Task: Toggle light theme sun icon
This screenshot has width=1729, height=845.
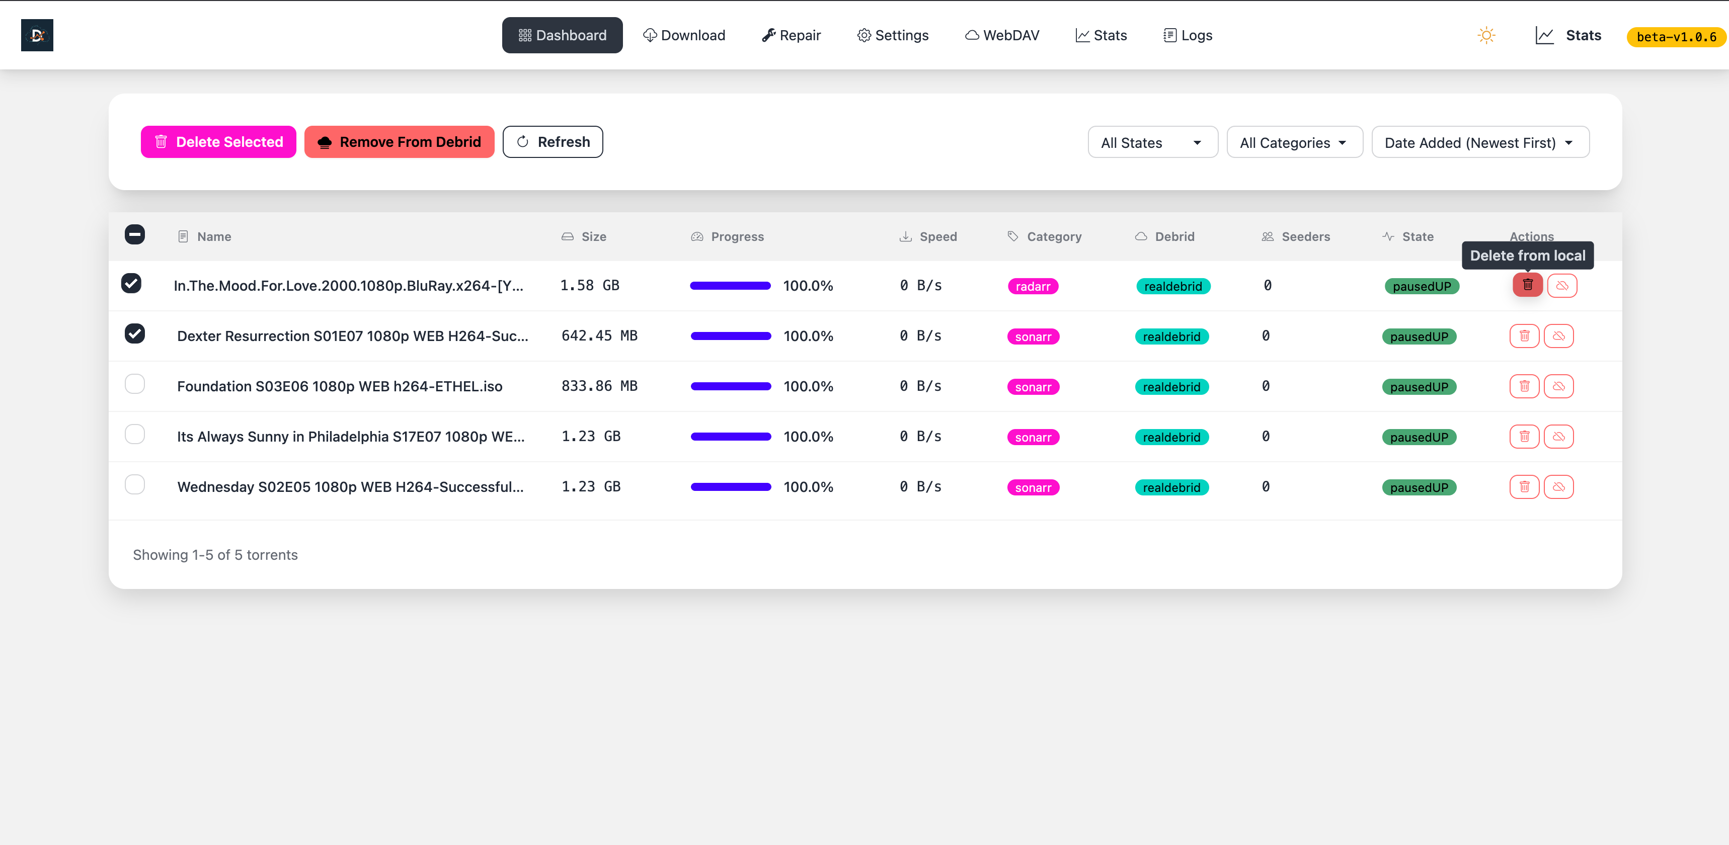Action: coord(1486,35)
